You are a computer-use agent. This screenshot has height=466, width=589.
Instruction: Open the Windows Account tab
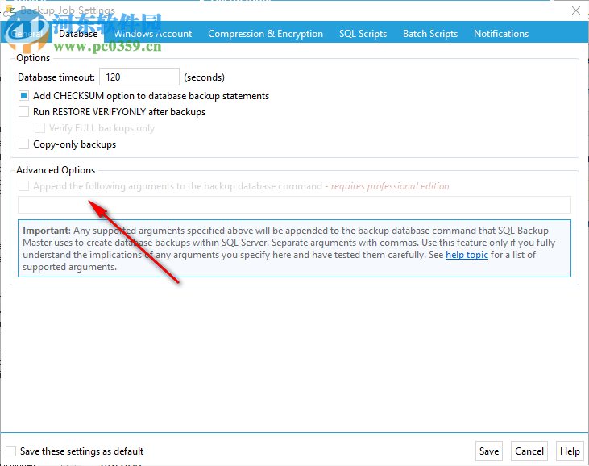pyautogui.click(x=153, y=34)
